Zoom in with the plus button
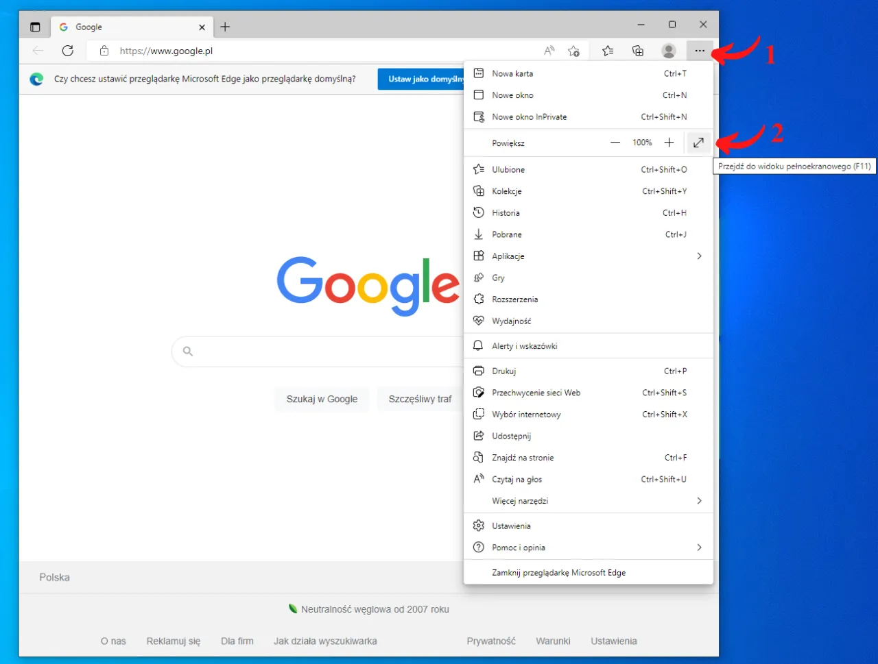This screenshot has width=878, height=664. [669, 143]
